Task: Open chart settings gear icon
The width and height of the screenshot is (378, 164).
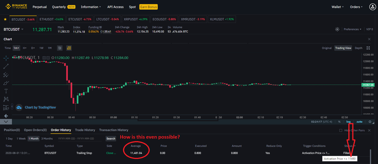Action: [370, 122]
